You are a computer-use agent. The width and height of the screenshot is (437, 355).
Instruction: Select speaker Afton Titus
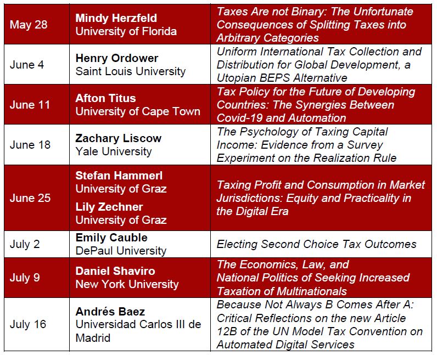point(105,98)
